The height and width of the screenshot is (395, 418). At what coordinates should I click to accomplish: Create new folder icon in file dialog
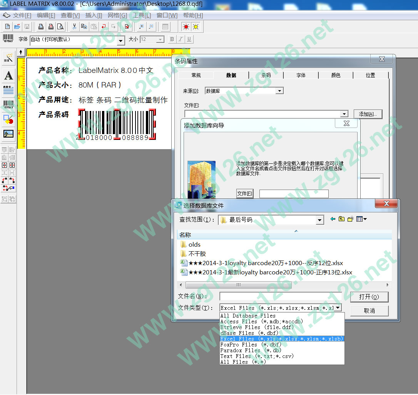click(x=350, y=219)
